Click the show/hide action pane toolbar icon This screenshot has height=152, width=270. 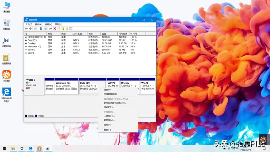pyautogui.click(x=45, y=28)
